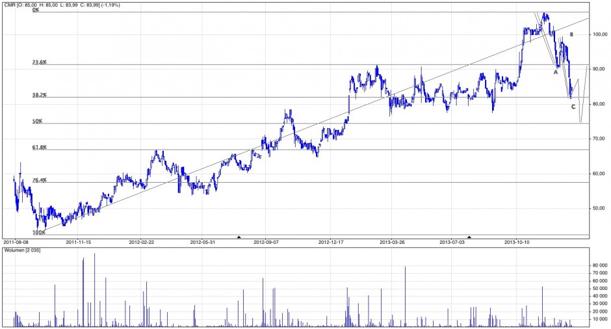Click the 61.8% Fibonacci retracement label
The height and width of the screenshot is (329, 611).
pos(40,148)
